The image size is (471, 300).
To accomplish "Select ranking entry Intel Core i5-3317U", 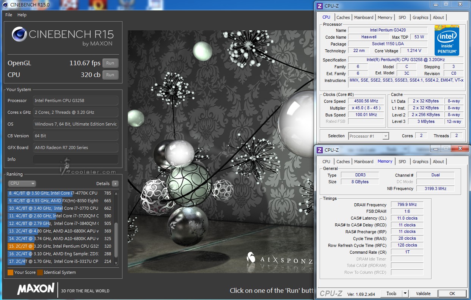I will tap(60, 261).
